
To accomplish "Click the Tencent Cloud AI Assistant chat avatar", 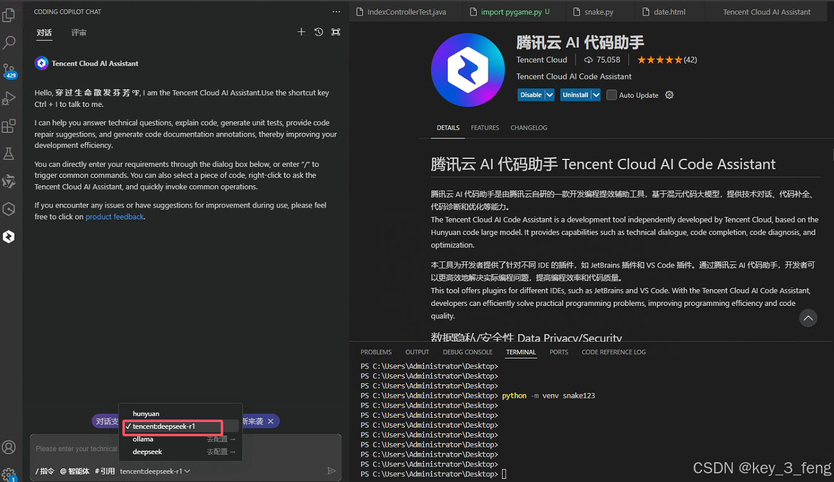I will click(x=41, y=63).
